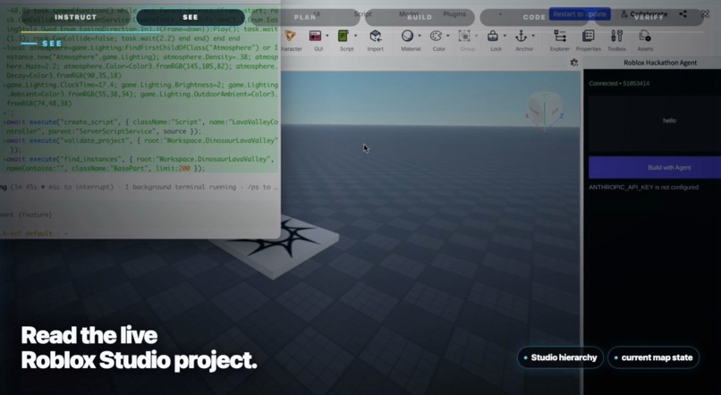Expand the Lock dropdown arrow
721x395 pixels.
505,36
